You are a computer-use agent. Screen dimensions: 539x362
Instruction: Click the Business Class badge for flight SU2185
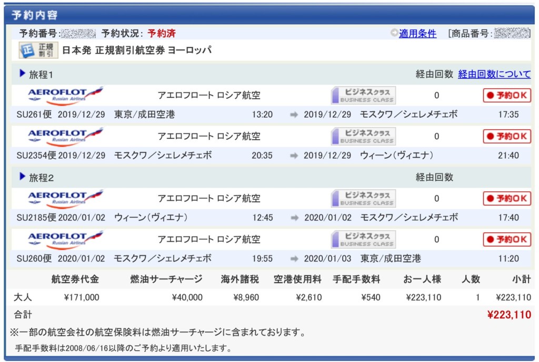tap(363, 198)
